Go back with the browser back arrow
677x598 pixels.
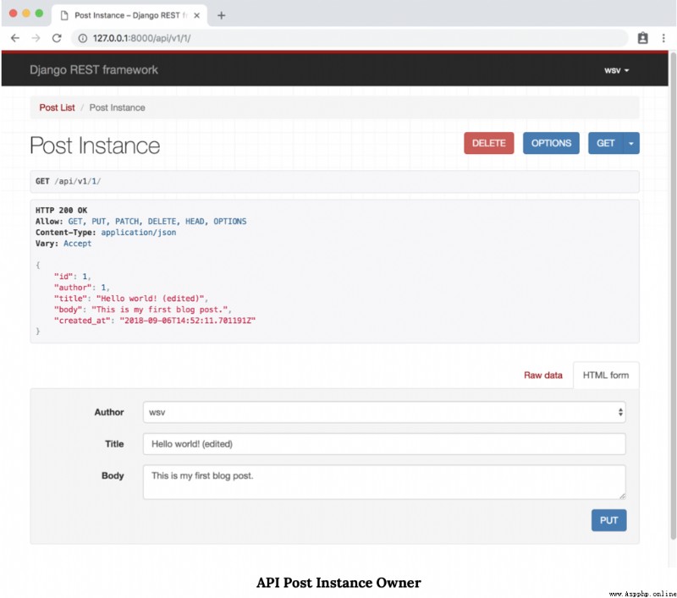pos(15,38)
